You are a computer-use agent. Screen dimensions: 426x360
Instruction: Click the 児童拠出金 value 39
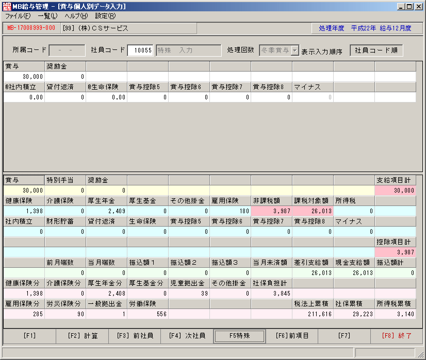(x=189, y=294)
